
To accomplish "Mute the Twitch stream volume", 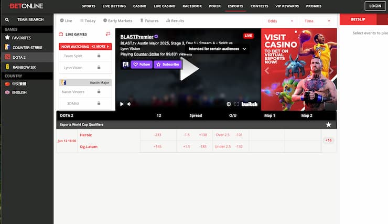I will tap(129, 104).
